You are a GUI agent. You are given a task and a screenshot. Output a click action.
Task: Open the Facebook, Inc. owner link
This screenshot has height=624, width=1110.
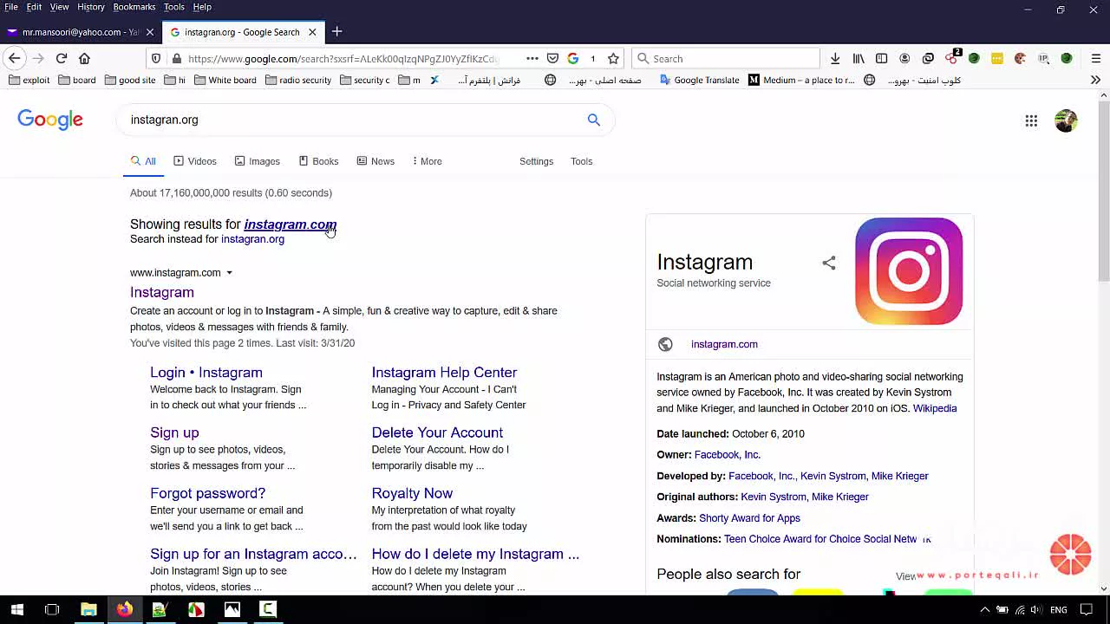point(728,454)
